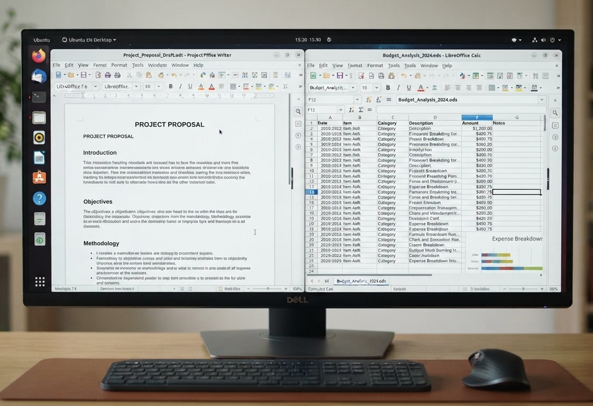Viewport: 593px width, 406px height.
Task: Open the View menu in Calc
Action: (x=338, y=65)
